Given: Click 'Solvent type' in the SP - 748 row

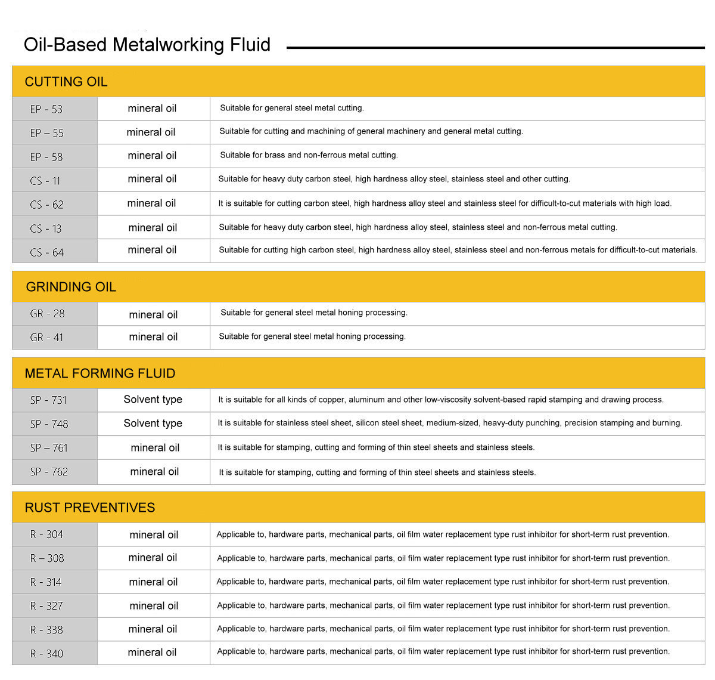Looking at the screenshot, I should (x=153, y=424).
